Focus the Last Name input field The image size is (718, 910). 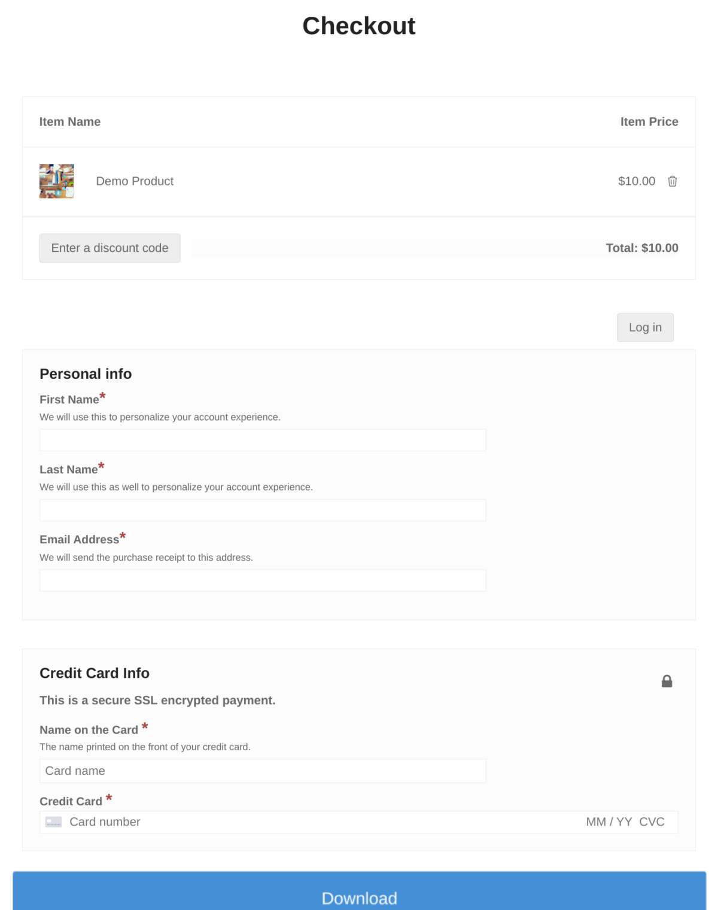pyautogui.click(x=263, y=510)
